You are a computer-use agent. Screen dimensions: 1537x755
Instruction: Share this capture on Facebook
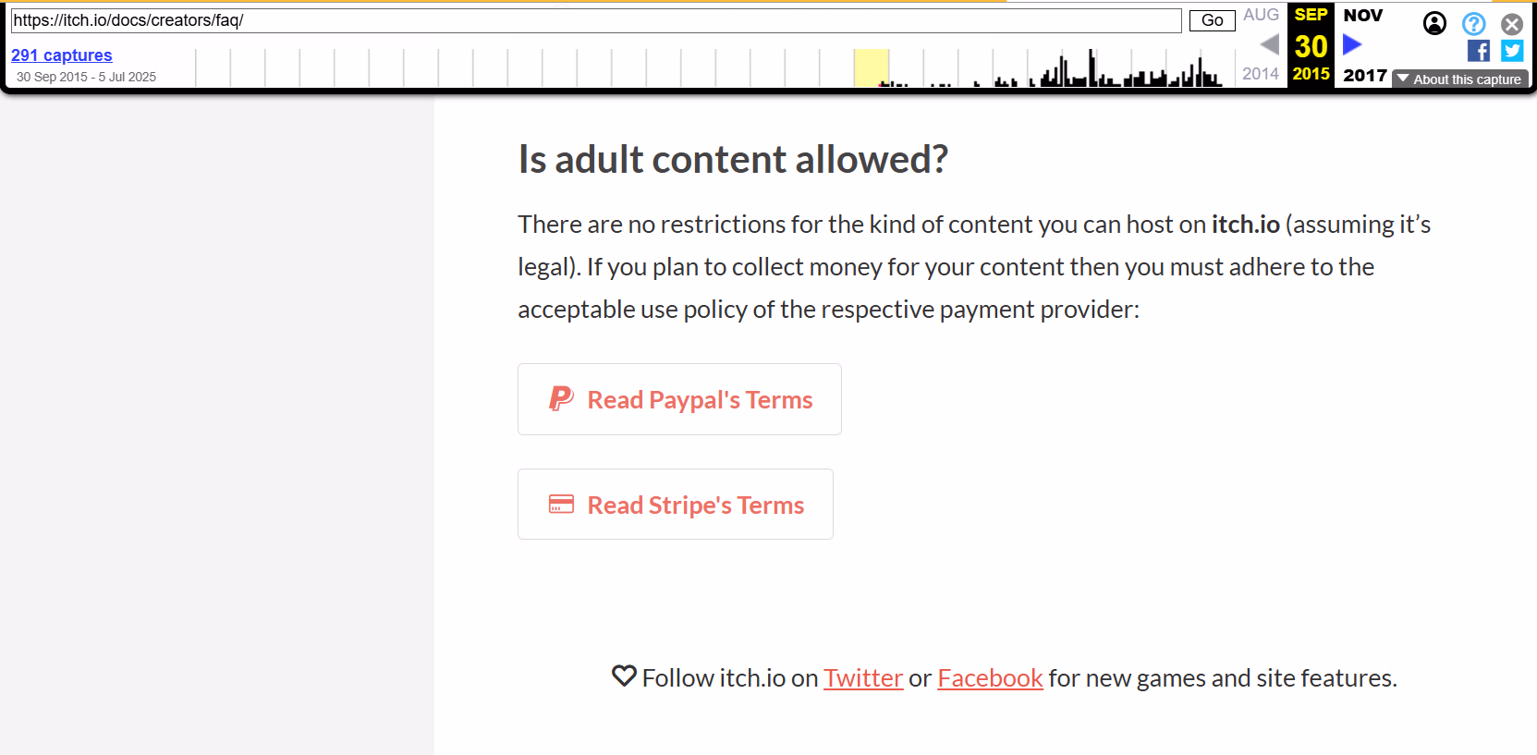(x=1479, y=51)
